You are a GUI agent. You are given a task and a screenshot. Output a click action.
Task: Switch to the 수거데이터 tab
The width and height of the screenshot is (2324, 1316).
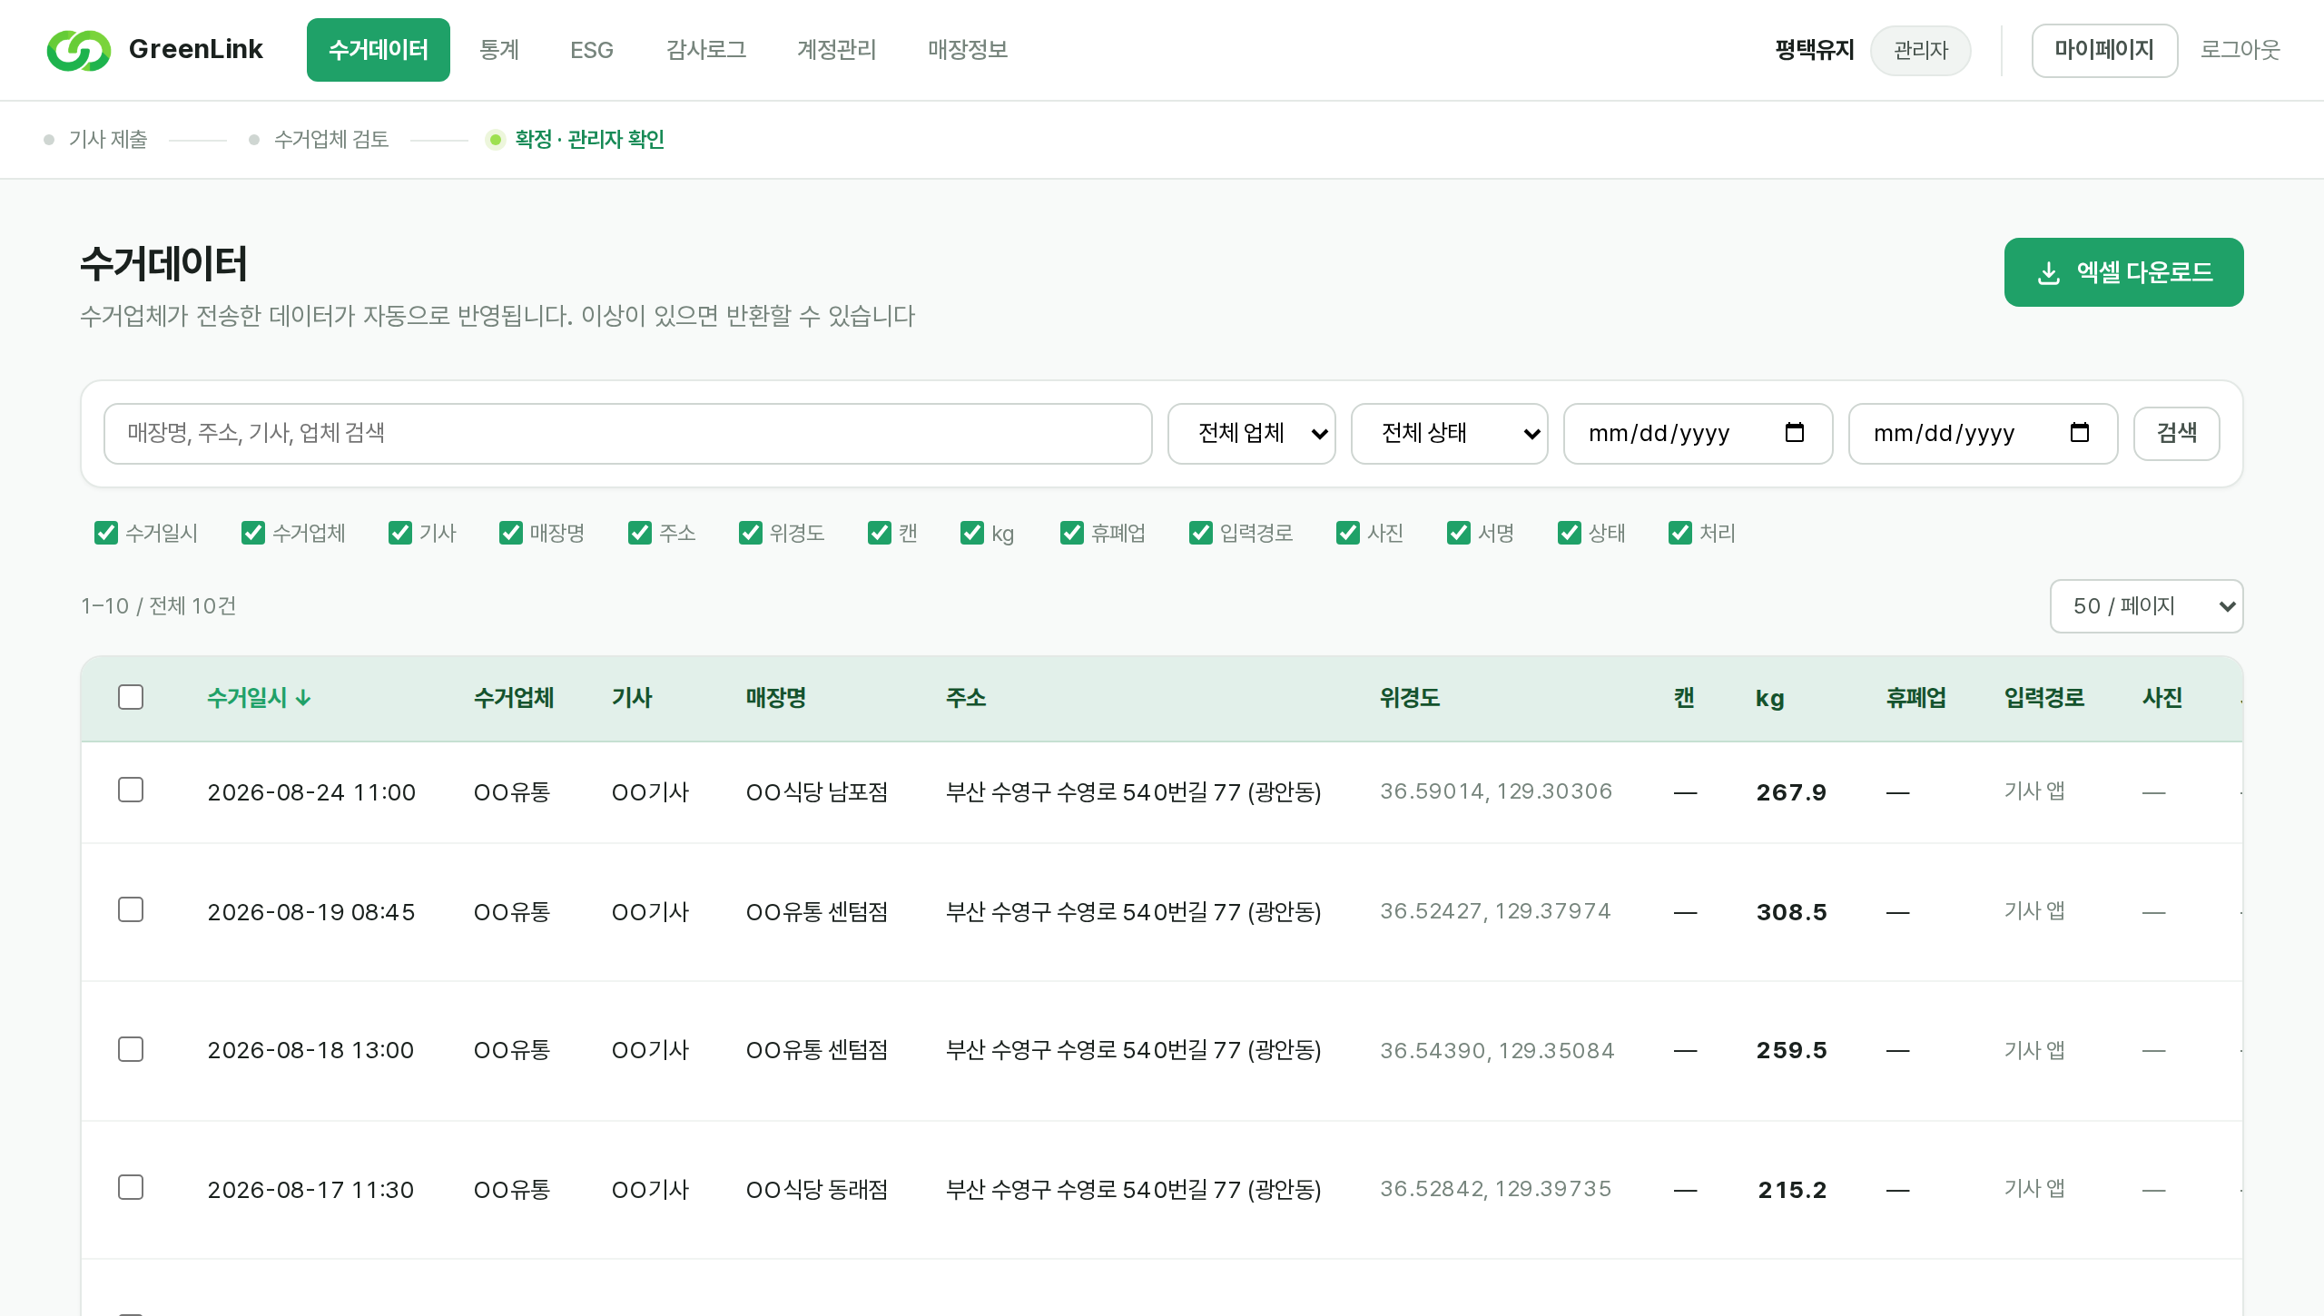(379, 50)
